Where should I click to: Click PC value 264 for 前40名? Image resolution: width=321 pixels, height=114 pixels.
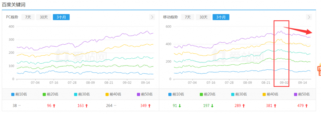click(109, 106)
